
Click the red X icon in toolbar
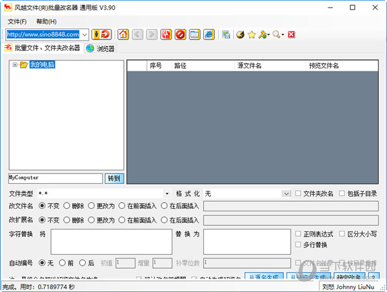[292, 34]
